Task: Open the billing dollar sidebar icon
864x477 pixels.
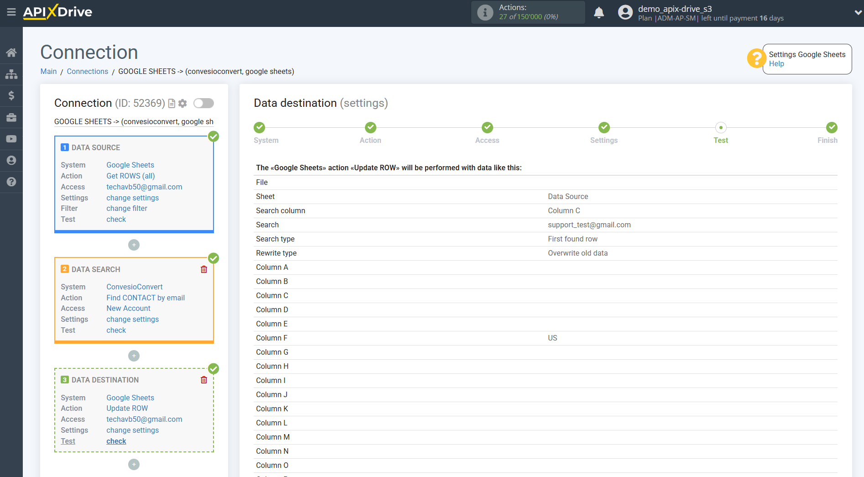Action: [x=11, y=95]
